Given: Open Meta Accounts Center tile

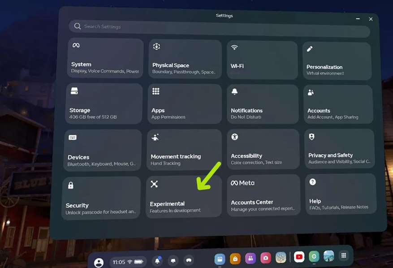Looking at the screenshot, I should [x=263, y=195].
